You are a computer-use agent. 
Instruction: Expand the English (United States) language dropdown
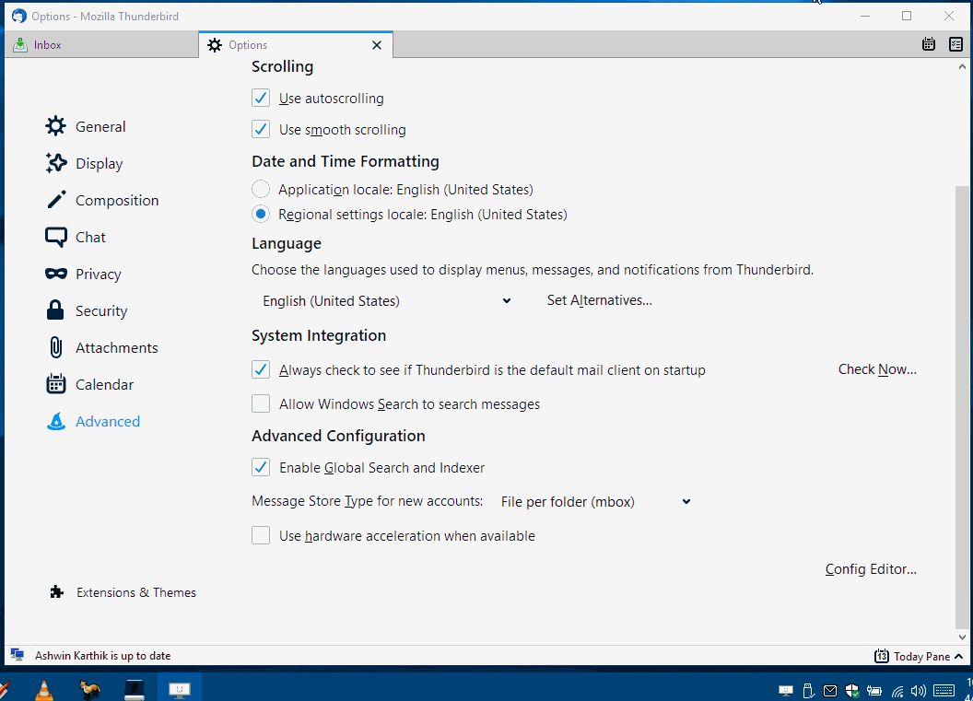pos(385,301)
